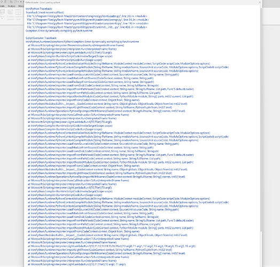The width and height of the screenshot is (280, 267).
Task: Click the traceback window vertical scrollbar thumb
Action: 261,120
